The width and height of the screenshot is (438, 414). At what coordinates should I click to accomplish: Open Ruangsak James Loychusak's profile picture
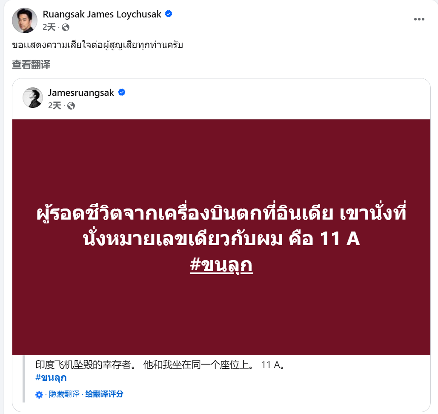pyautogui.click(x=25, y=20)
